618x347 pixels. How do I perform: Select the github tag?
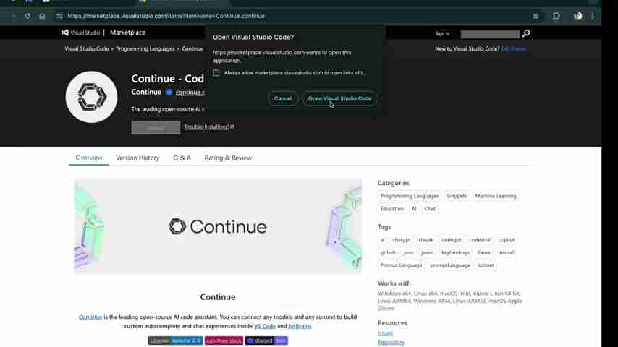coord(388,252)
